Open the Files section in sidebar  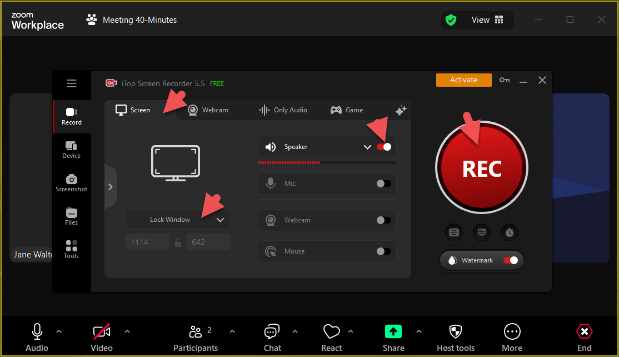pyautogui.click(x=71, y=216)
